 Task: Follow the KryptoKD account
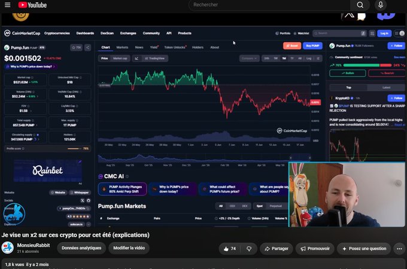396,98
